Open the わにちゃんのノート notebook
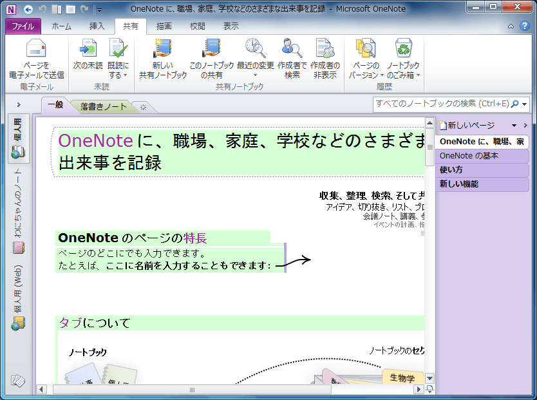Viewport: 537px width, 400px height. [19, 212]
